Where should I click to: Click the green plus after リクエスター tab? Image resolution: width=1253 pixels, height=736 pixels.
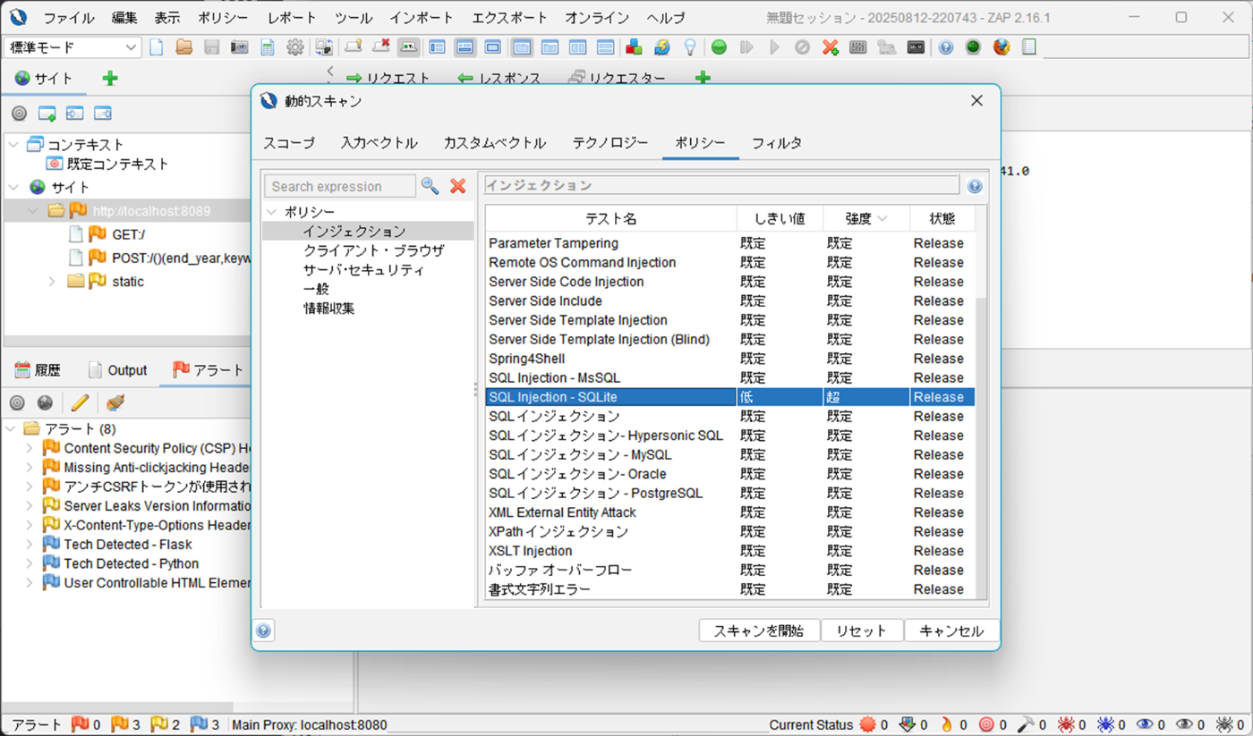703,79
